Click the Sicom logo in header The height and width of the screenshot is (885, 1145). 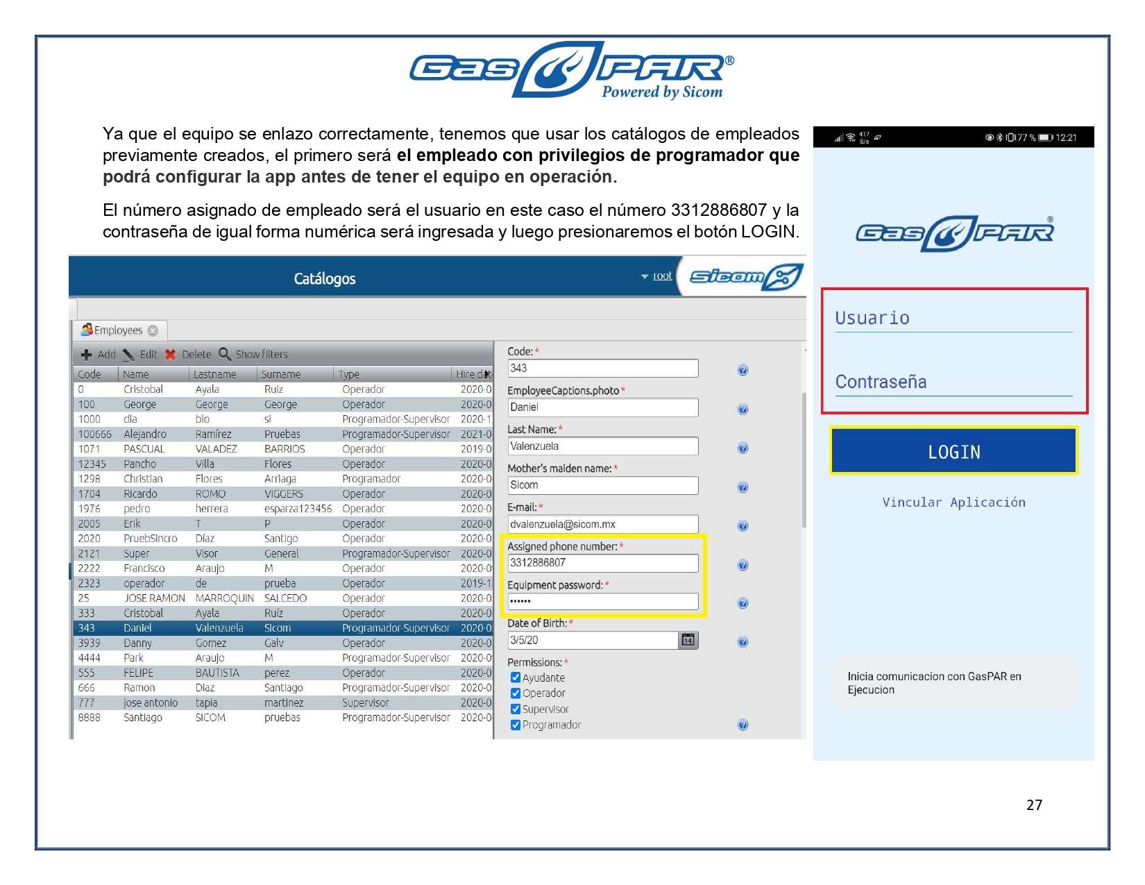click(746, 277)
